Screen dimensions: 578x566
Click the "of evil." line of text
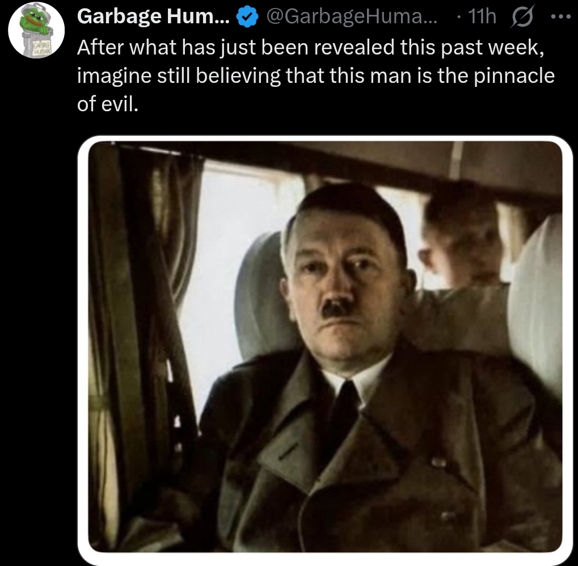click(x=108, y=104)
